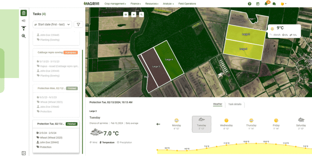
Task: Open the Finance dropdown menu
Action: coord(136,4)
